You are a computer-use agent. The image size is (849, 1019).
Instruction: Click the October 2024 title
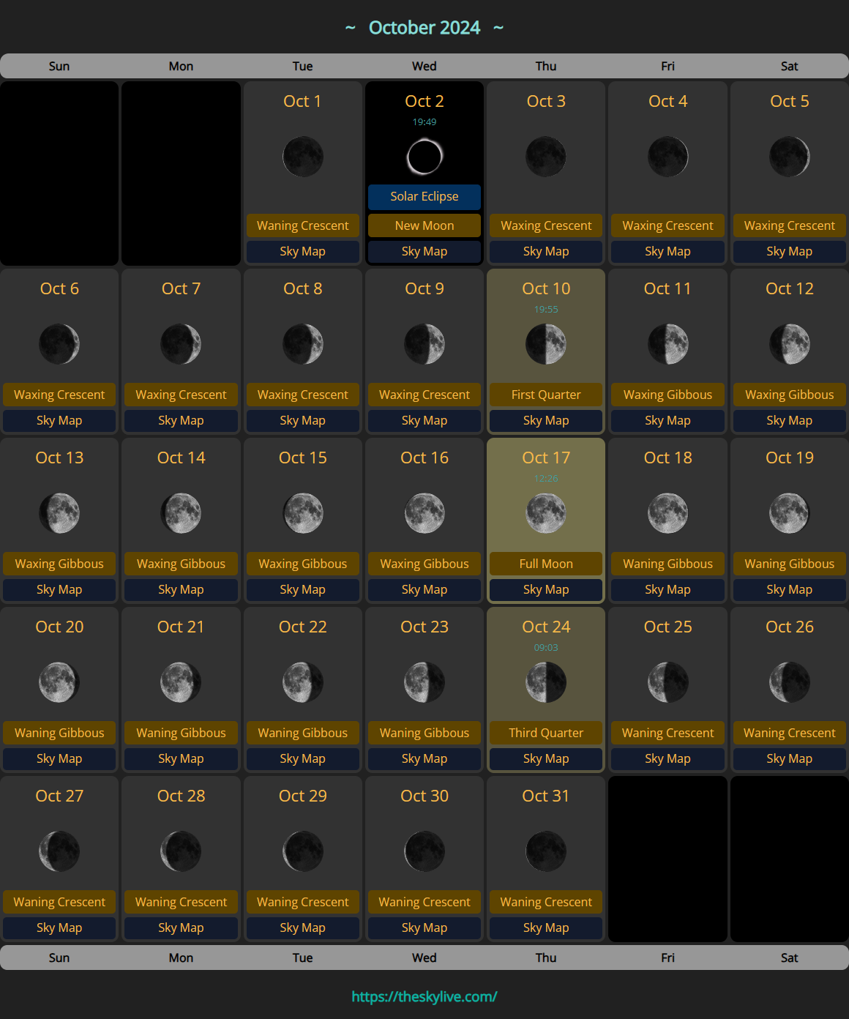[424, 28]
